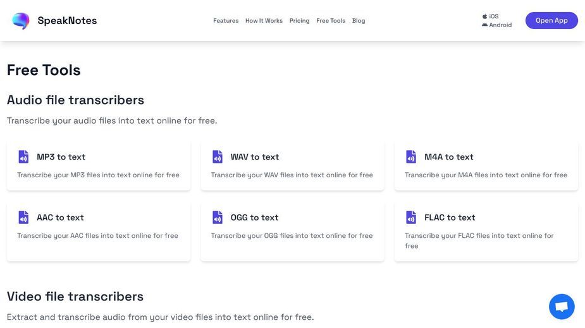Click the M4A audio file icon
585x328 pixels.
click(411, 156)
